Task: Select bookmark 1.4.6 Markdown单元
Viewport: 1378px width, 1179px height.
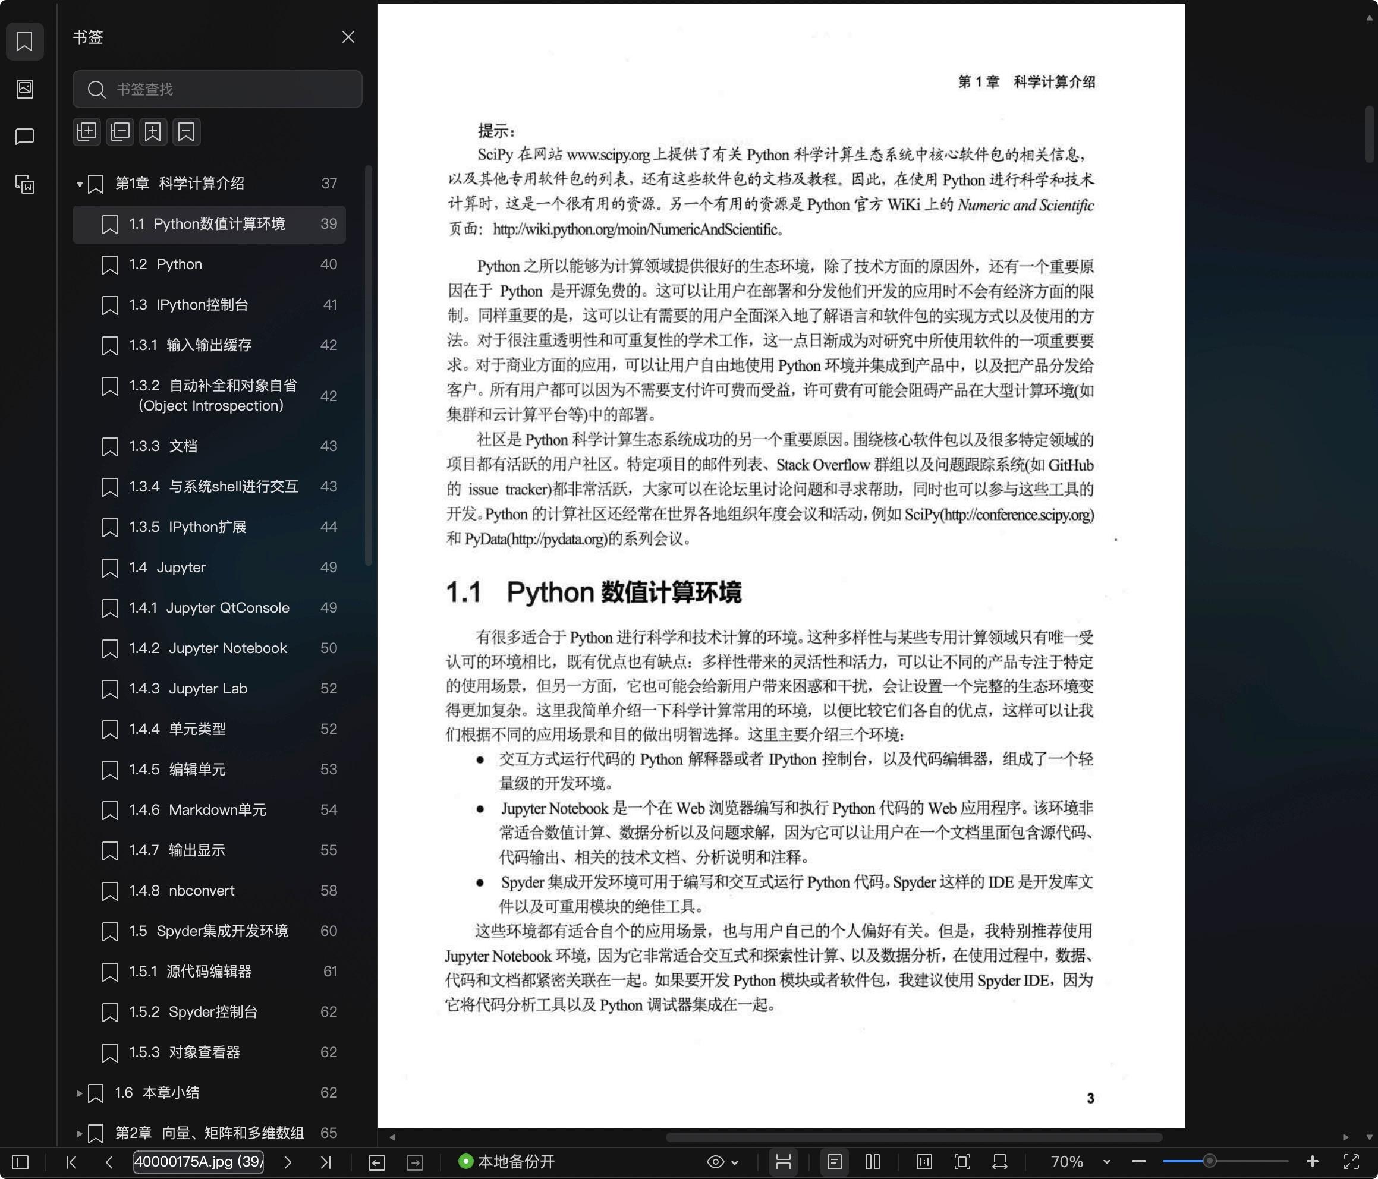Action: click(x=209, y=810)
